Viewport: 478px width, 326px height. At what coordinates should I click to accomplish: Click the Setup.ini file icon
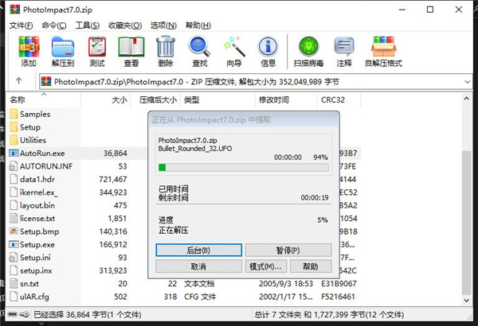[x=14, y=258]
